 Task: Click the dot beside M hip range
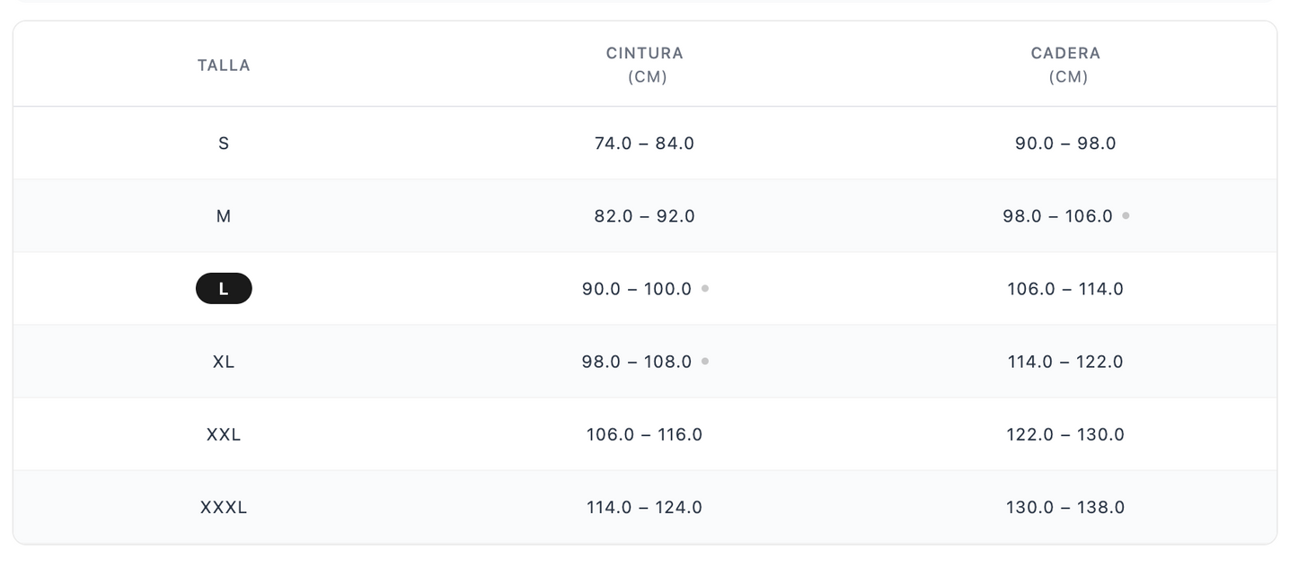click(x=1126, y=216)
